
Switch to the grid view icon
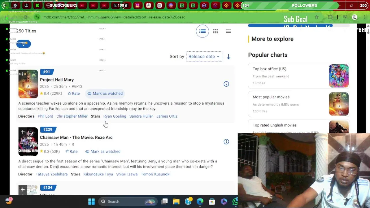(215, 31)
